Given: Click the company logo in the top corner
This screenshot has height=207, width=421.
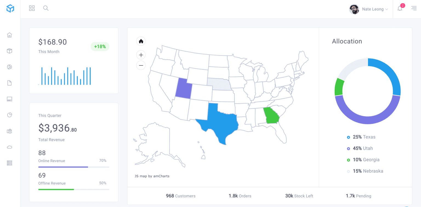Looking at the screenshot, I should click(x=10, y=8).
